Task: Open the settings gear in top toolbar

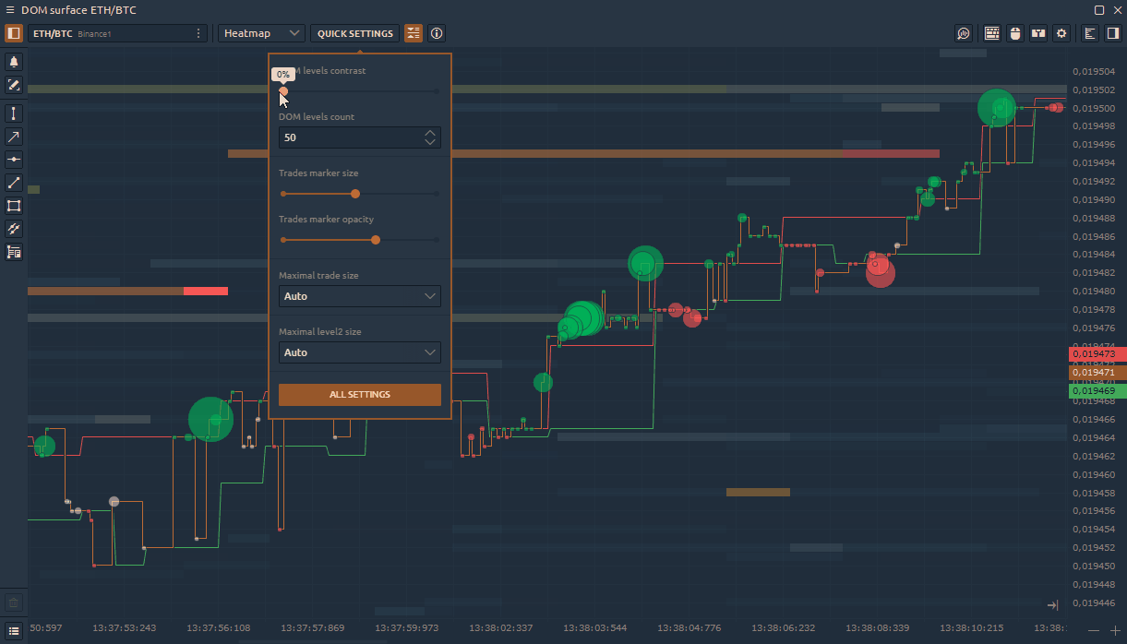Action: pos(1061,33)
